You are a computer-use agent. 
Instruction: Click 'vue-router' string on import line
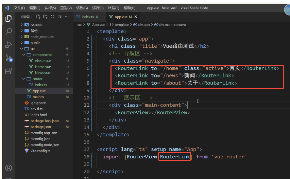tap(229, 157)
